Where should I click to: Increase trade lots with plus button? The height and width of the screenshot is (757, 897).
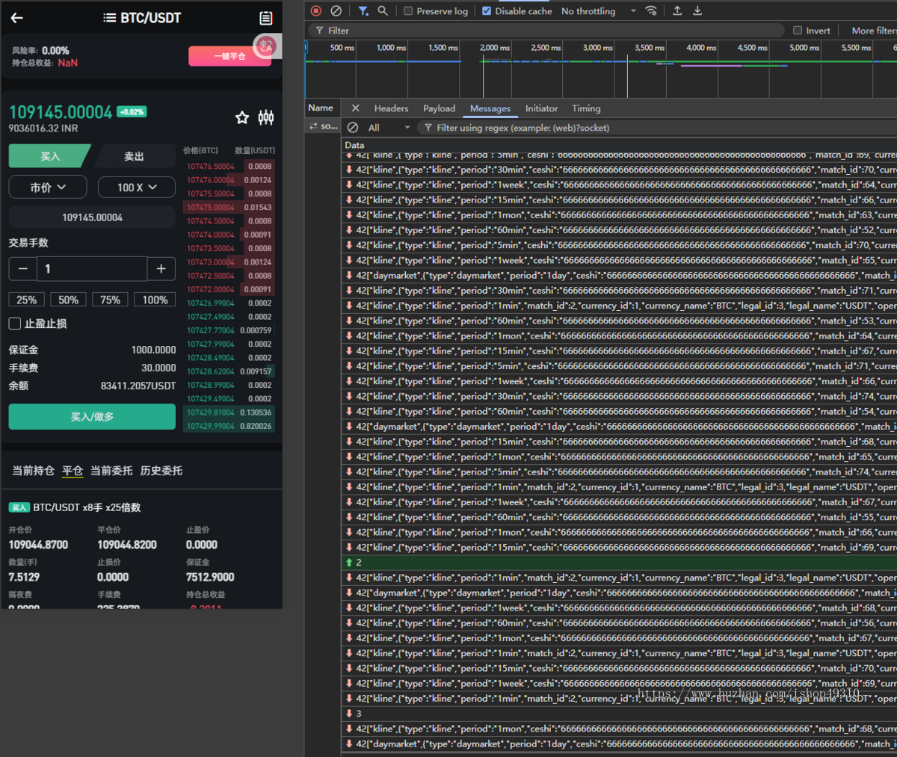pyautogui.click(x=161, y=269)
